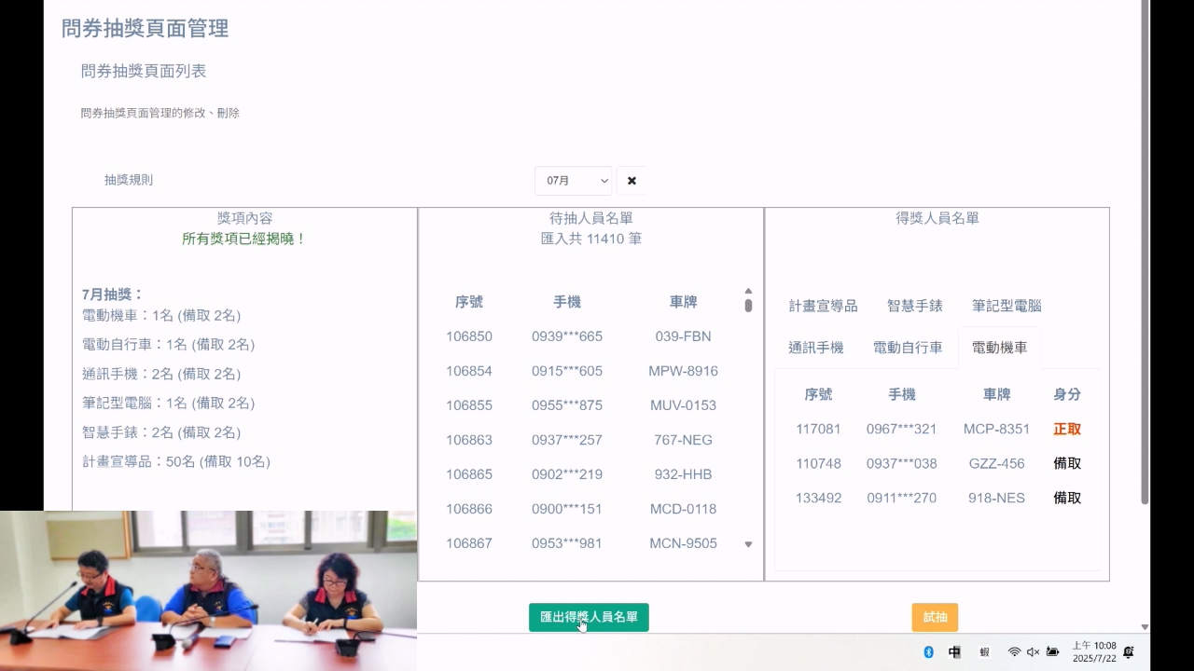The height and width of the screenshot is (671, 1194).
Task: Open the 07月 month dropdown
Action: tap(573, 181)
